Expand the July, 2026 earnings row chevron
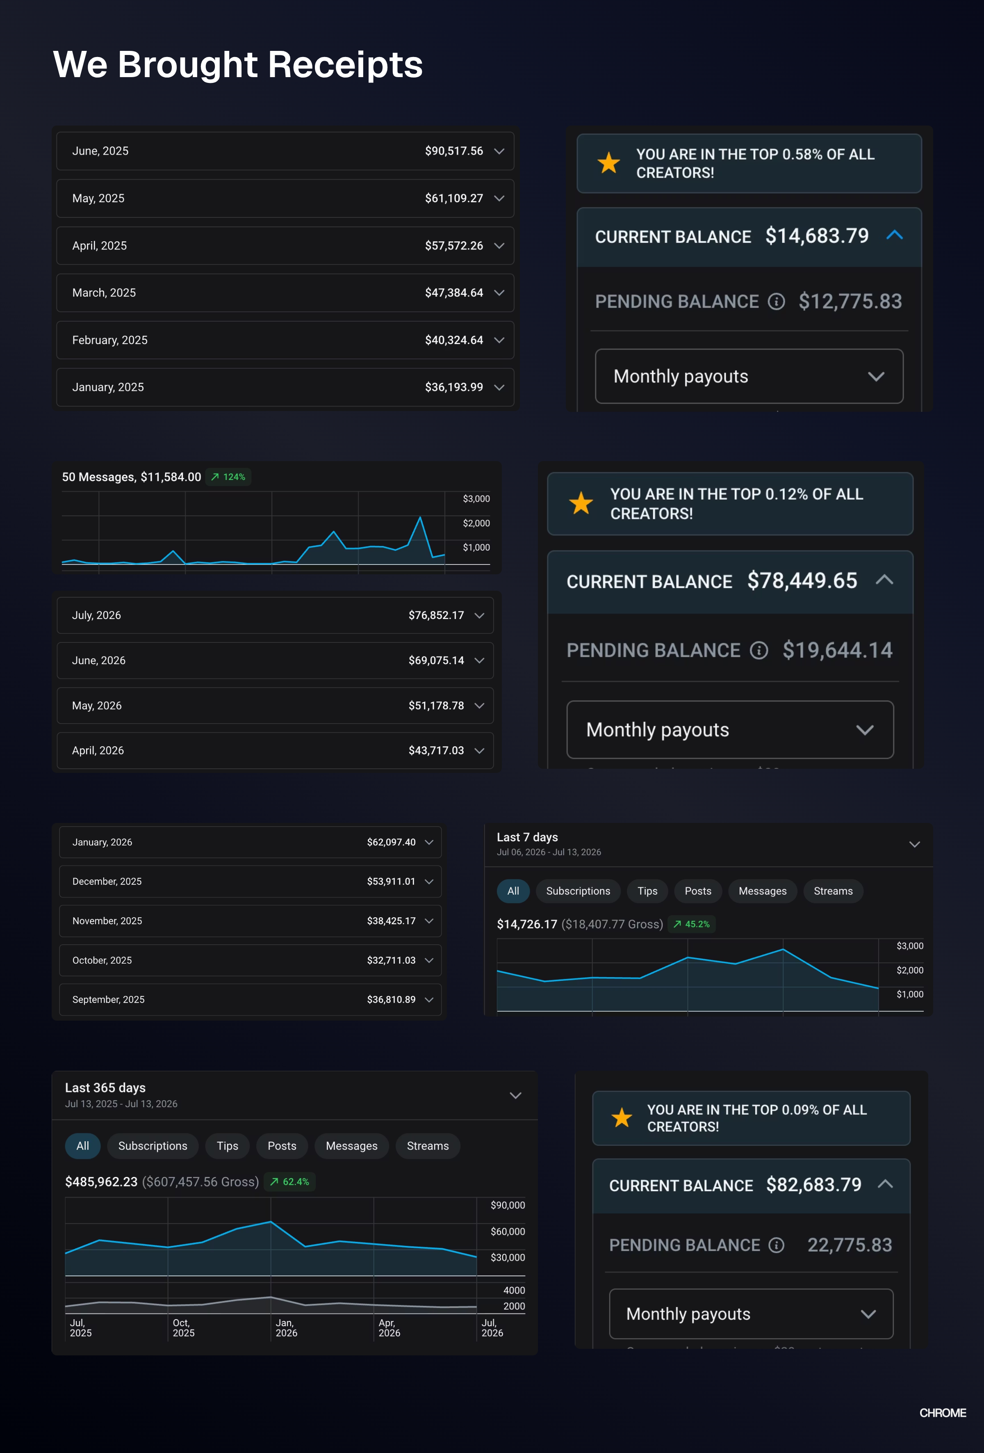984x1453 pixels. 479,615
